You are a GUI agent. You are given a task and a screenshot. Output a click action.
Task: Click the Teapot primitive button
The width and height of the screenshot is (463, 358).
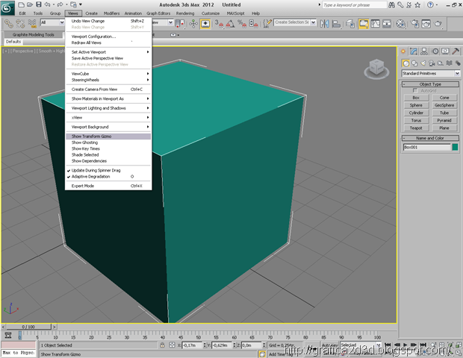[416, 128]
